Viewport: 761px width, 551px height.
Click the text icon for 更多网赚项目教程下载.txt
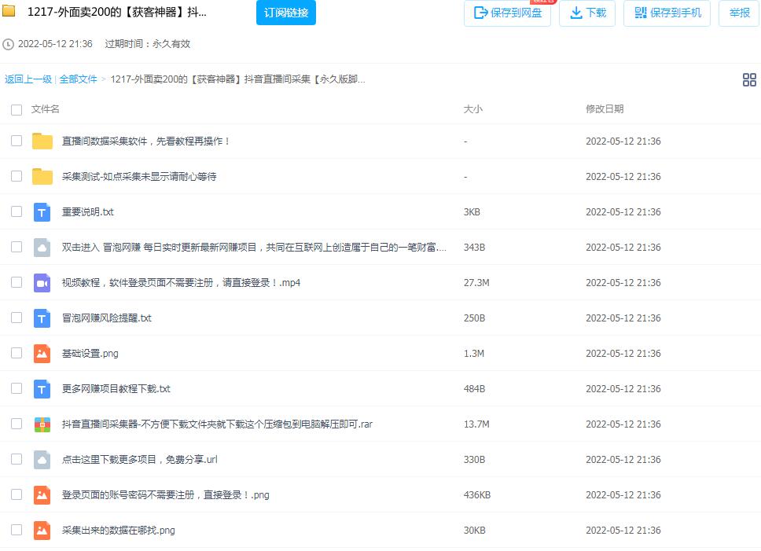[42, 389]
